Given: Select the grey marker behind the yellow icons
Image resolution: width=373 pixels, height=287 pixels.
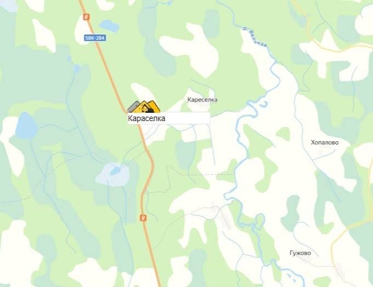Looking at the screenshot, I should coord(133,107).
